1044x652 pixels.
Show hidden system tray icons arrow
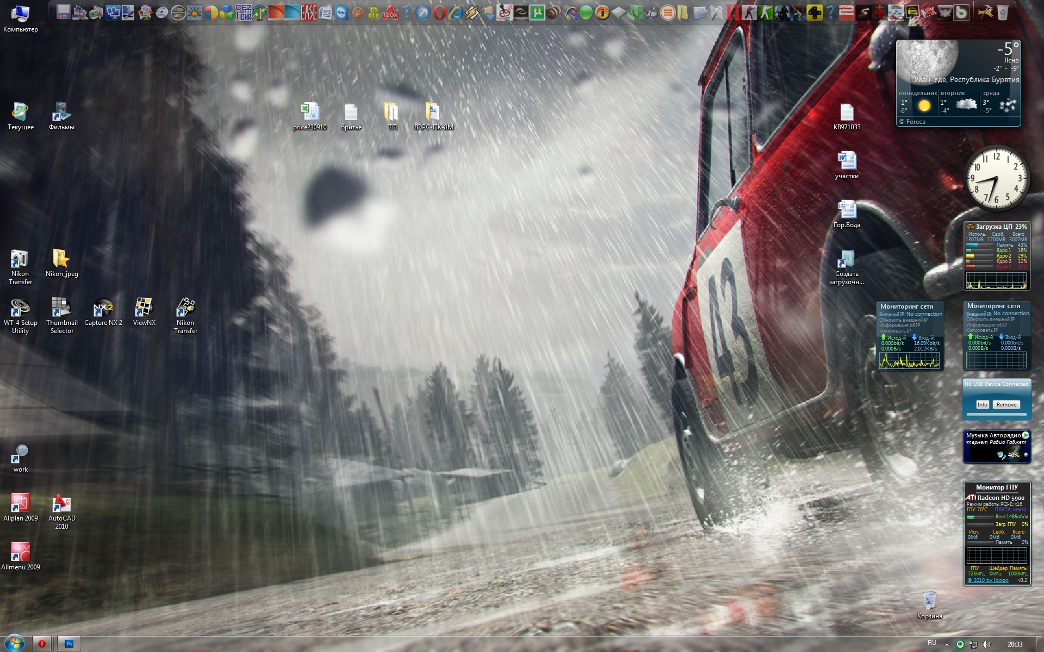(x=947, y=644)
